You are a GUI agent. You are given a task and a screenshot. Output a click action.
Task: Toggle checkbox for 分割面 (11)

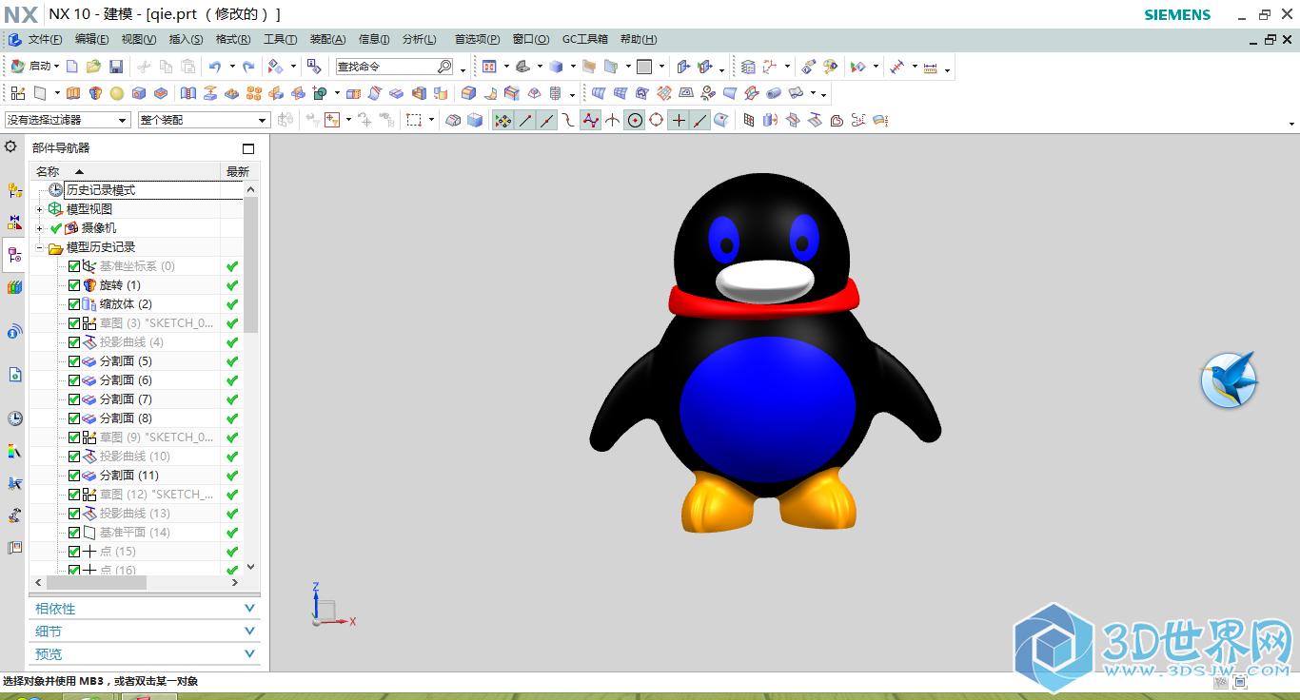(x=74, y=476)
